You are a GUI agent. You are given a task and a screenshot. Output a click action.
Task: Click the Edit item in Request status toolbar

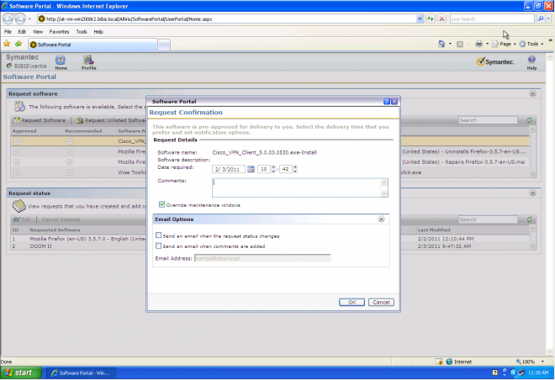(x=22, y=219)
